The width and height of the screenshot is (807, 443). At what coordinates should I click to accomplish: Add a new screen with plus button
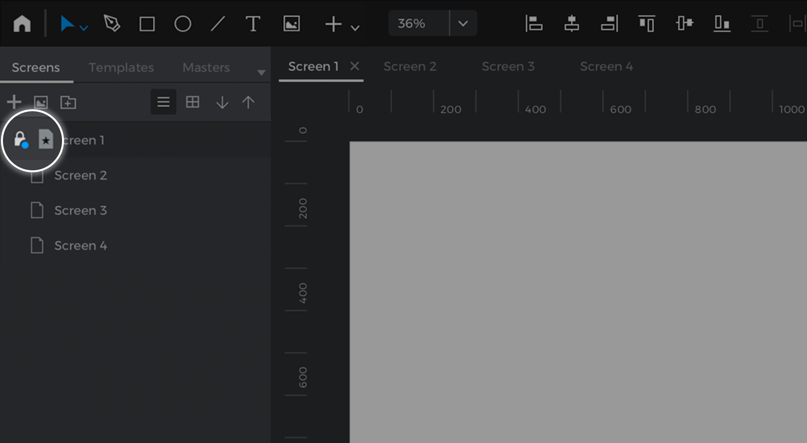coord(14,102)
